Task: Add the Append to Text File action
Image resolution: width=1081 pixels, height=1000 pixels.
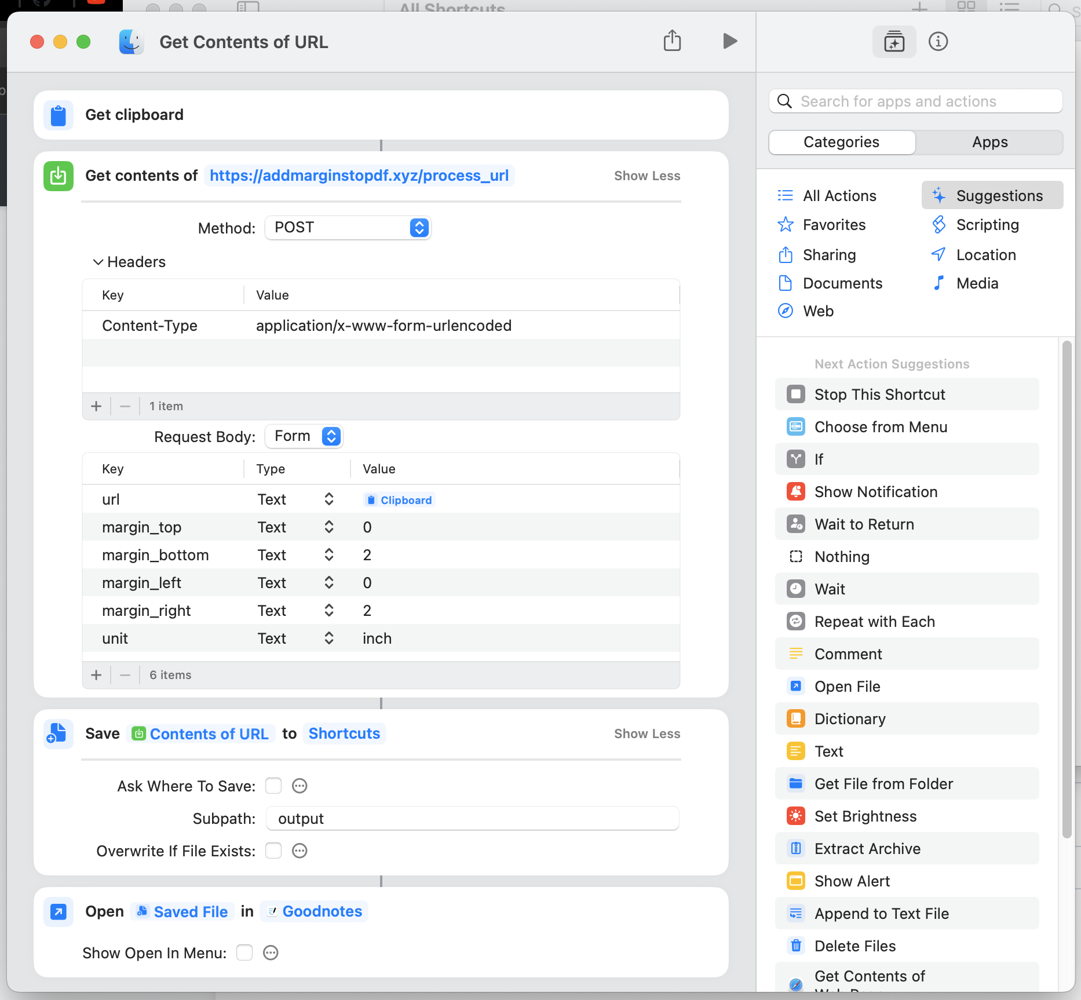Action: coord(907,914)
